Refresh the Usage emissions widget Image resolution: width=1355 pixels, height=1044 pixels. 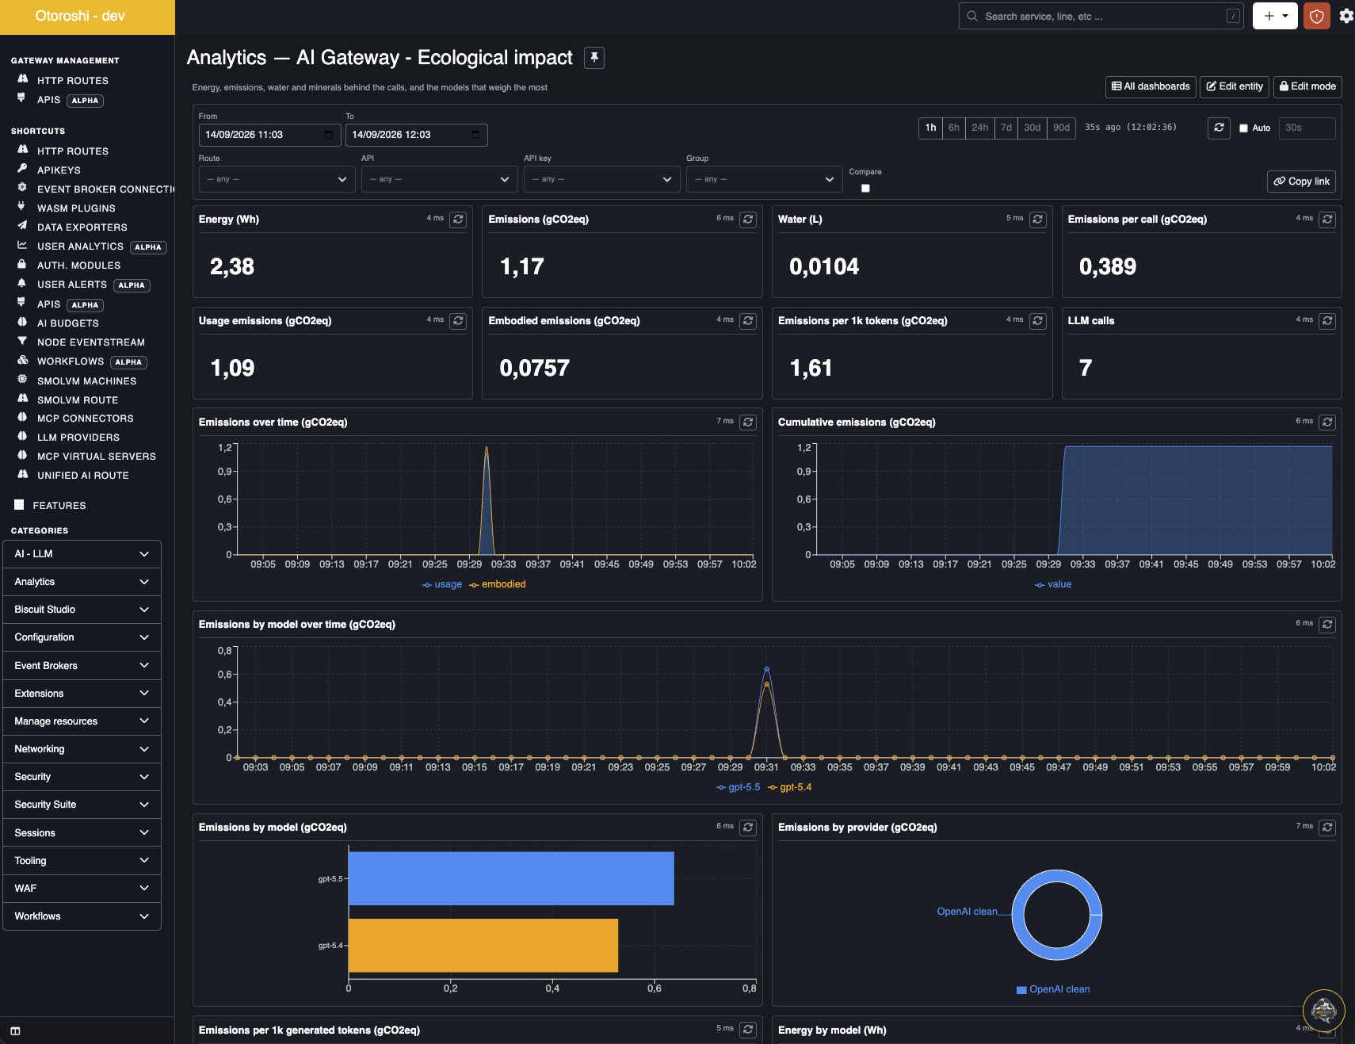(458, 321)
